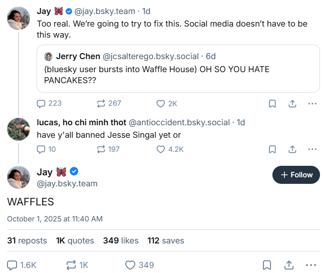Viewport: 325px width, 273px height.
Task: Save lucas's post with bookmark icon
Action: 272,149
